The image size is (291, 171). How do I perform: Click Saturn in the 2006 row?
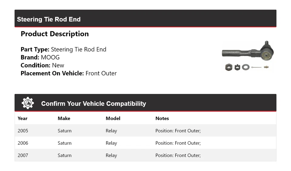[x=65, y=143]
